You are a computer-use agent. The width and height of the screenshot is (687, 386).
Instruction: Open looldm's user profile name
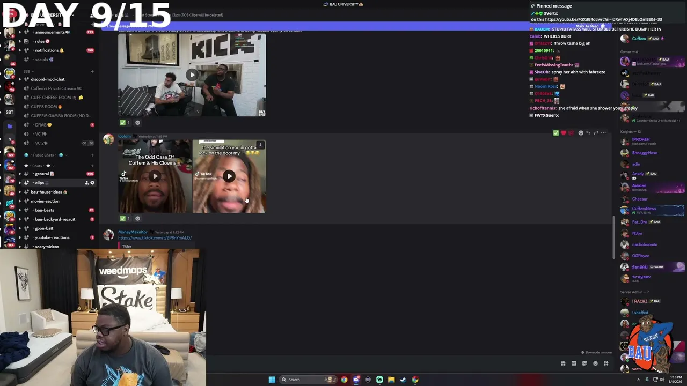tap(125, 136)
